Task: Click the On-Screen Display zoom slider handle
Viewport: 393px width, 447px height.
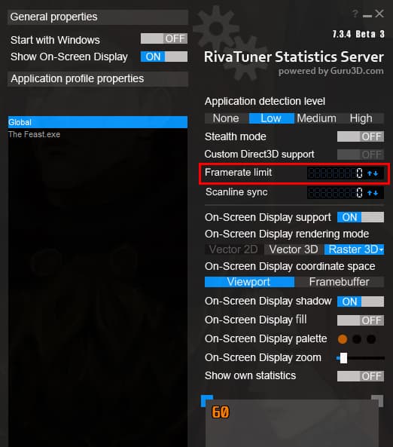Action: coord(344,358)
